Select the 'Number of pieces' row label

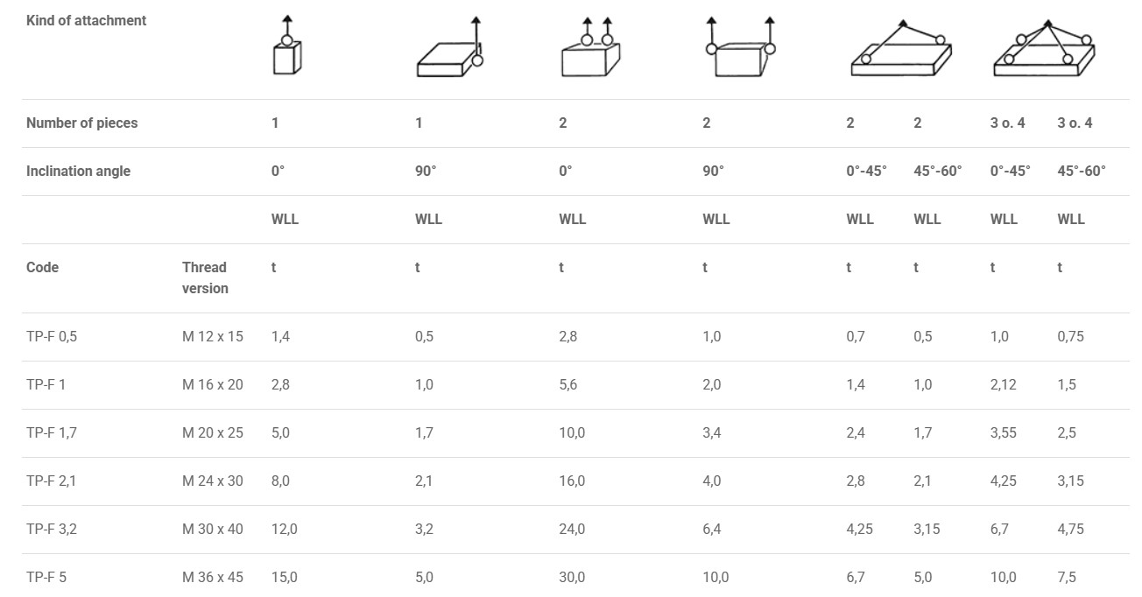click(x=81, y=123)
